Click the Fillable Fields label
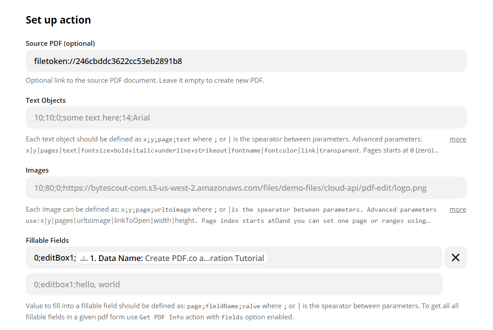 (x=47, y=240)
